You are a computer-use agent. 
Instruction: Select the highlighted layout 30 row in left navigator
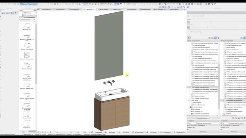[x=203, y=87]
